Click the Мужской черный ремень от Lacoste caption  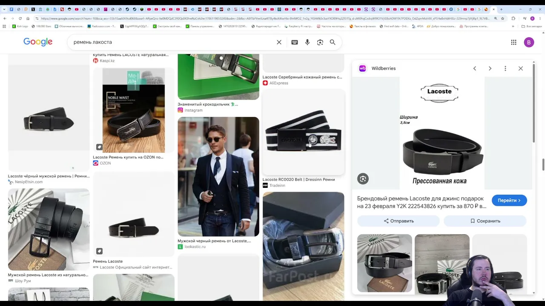214,241
